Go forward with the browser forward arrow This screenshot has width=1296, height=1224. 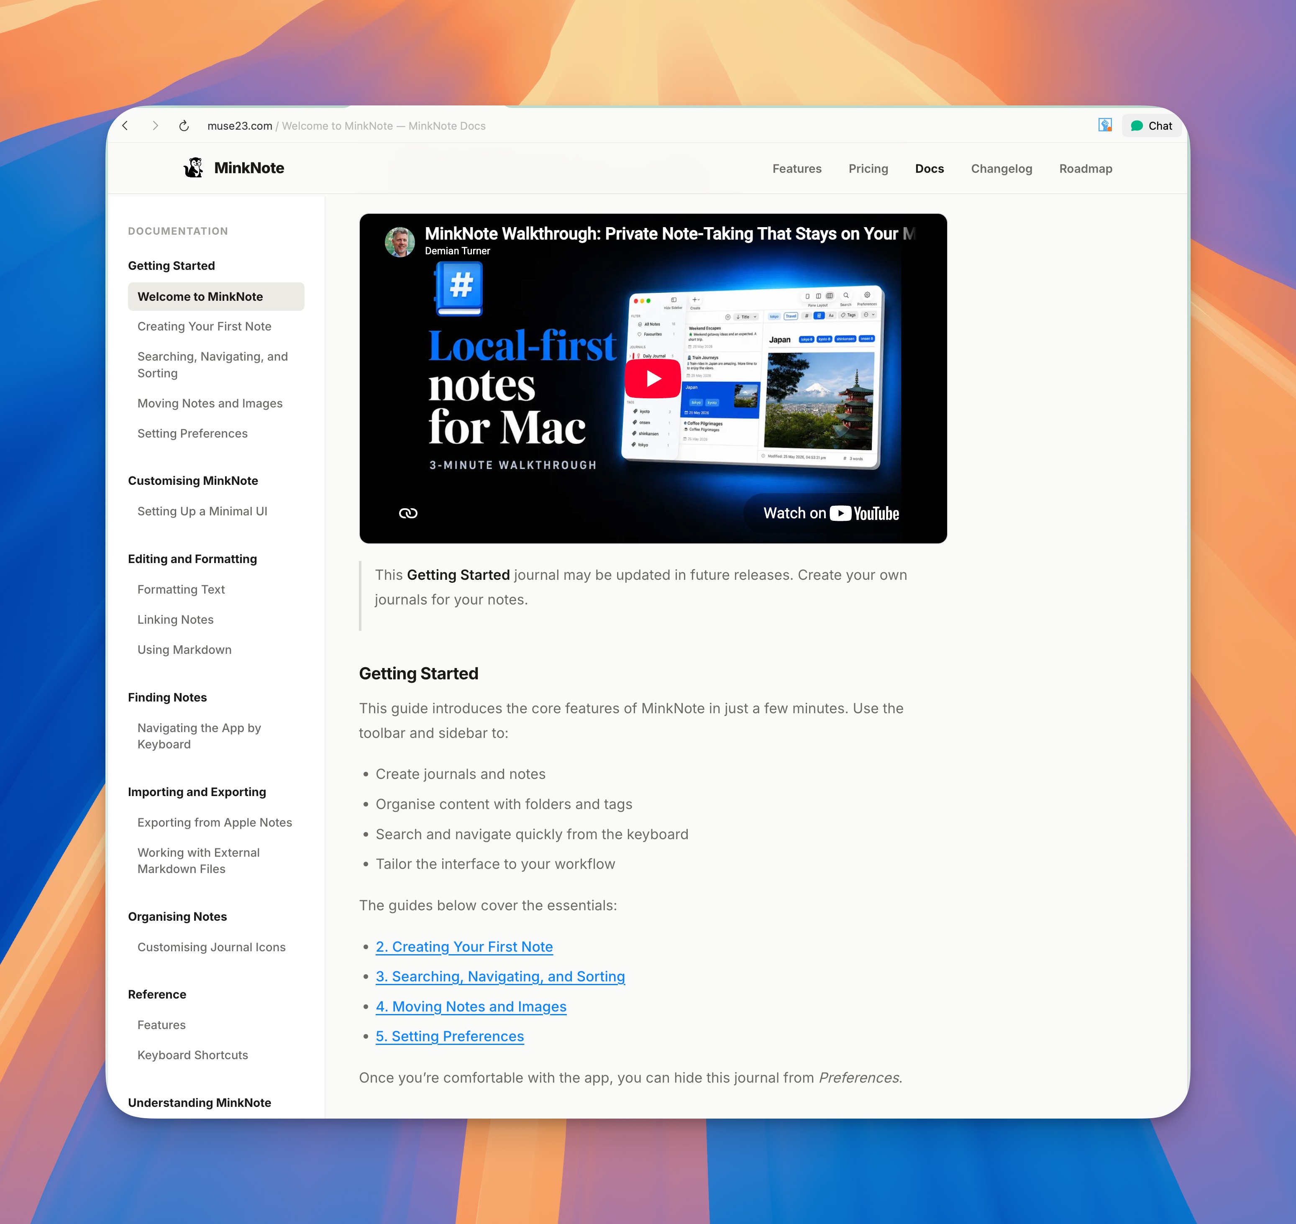pos(155,126)
